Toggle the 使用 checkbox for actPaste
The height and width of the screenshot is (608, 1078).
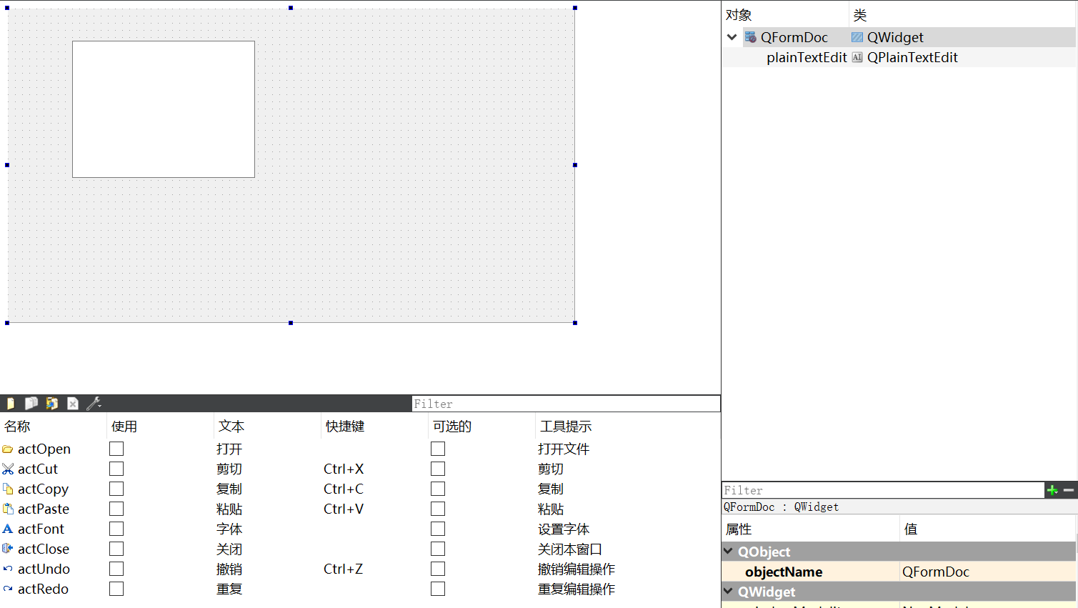tap(116, 509)
